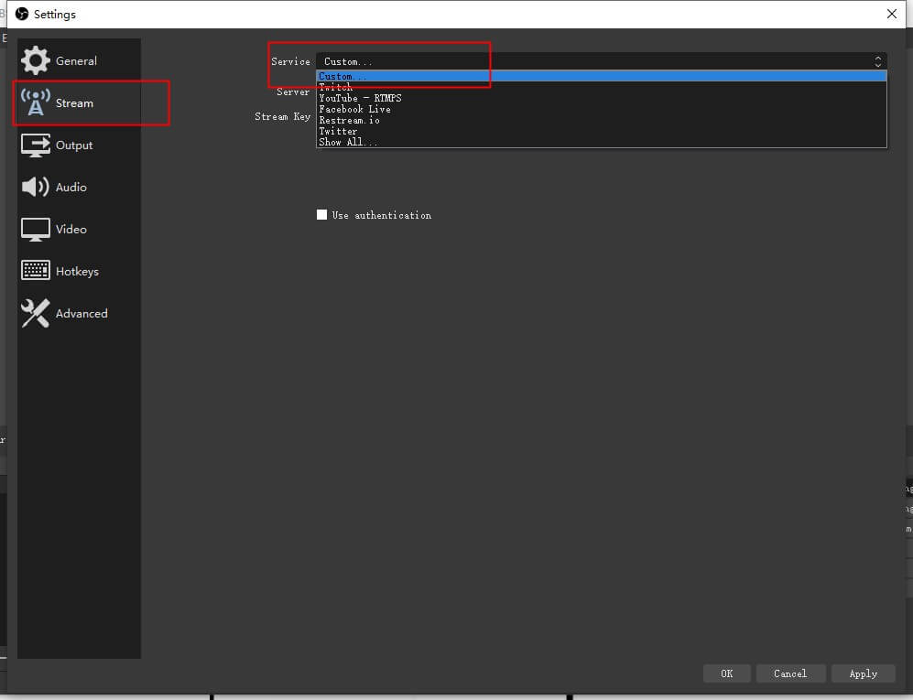The width and height of the screenshot is (913, 700).
Task: Open the Hotkeys settings tab
Action: pyautogui.click(x=79, y=271)
